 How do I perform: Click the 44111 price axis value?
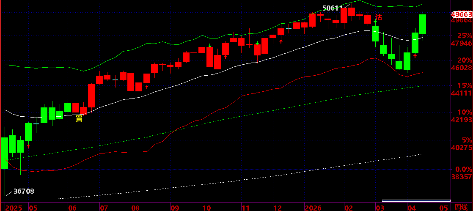click(x=461, y=94)
